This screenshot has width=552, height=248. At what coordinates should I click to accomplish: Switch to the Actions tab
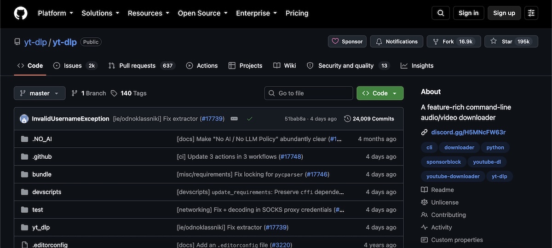pos(202,66)
